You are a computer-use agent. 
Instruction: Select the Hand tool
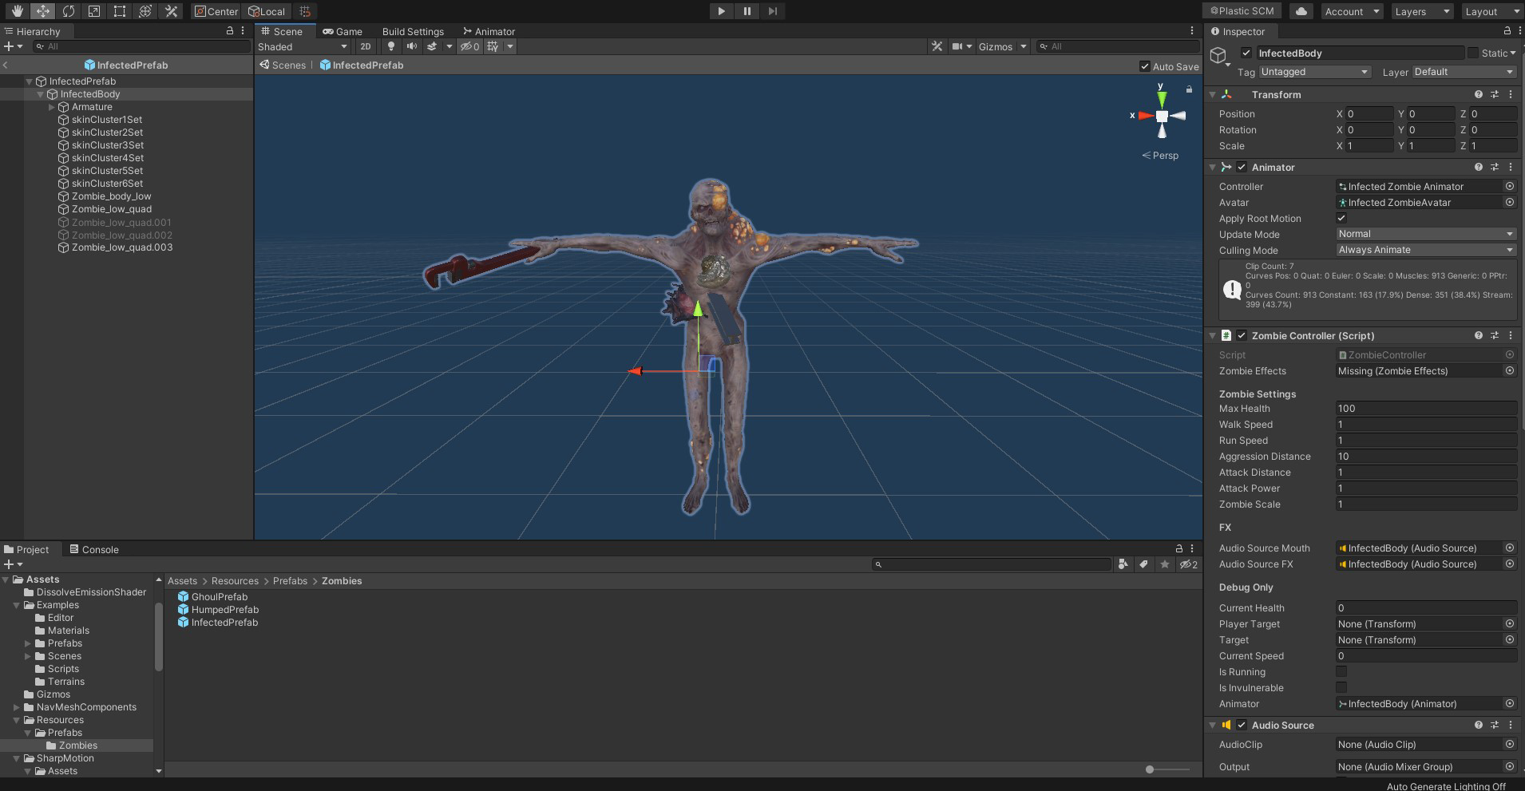(x=17, y=11)
